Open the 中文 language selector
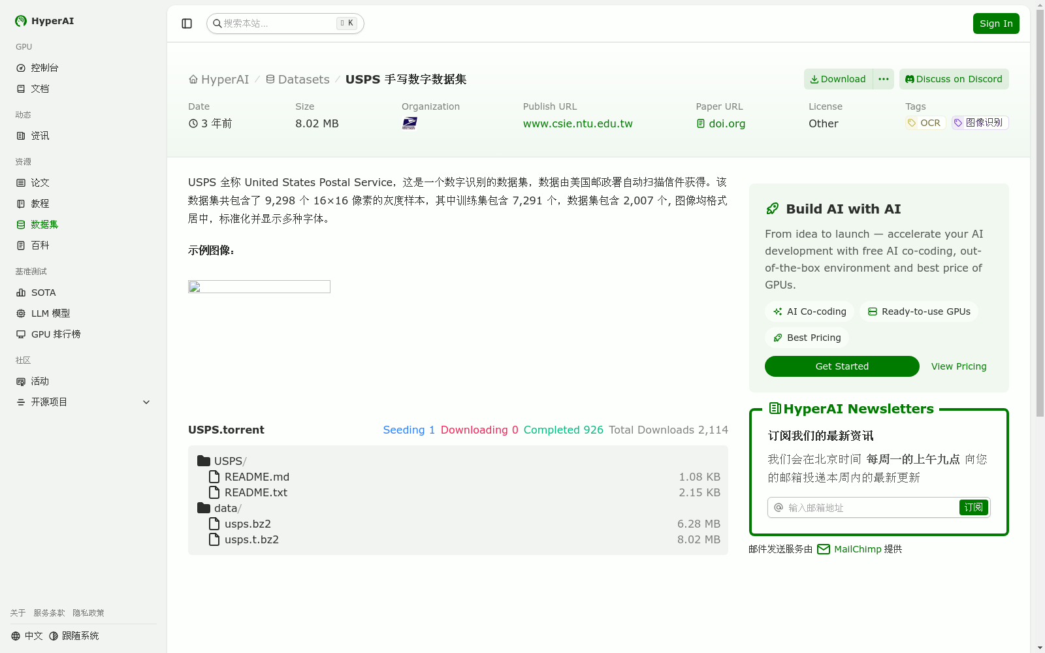 click(27, 636)
